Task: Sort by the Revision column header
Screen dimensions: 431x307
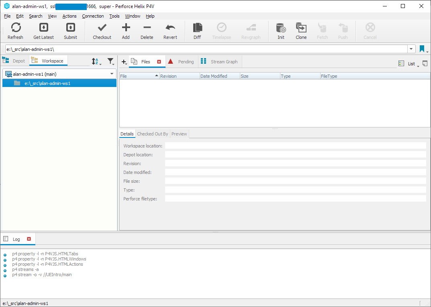Action: pyautogui.click(x=180, y=76)
